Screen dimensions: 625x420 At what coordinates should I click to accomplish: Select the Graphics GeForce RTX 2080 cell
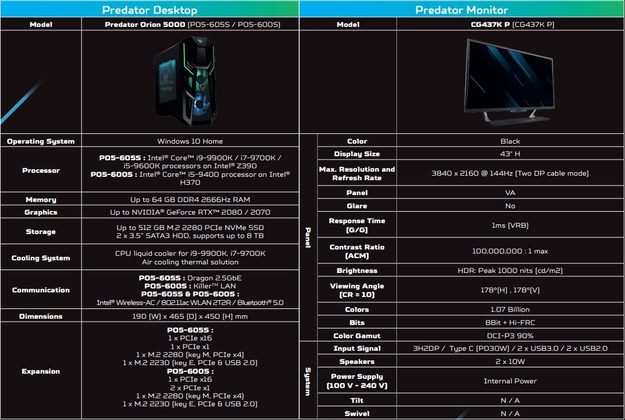190,212
